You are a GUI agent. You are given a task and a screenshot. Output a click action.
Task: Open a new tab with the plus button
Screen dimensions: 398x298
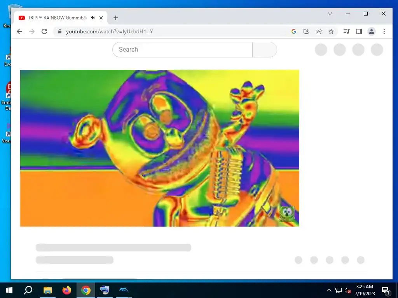coord(116,18)
